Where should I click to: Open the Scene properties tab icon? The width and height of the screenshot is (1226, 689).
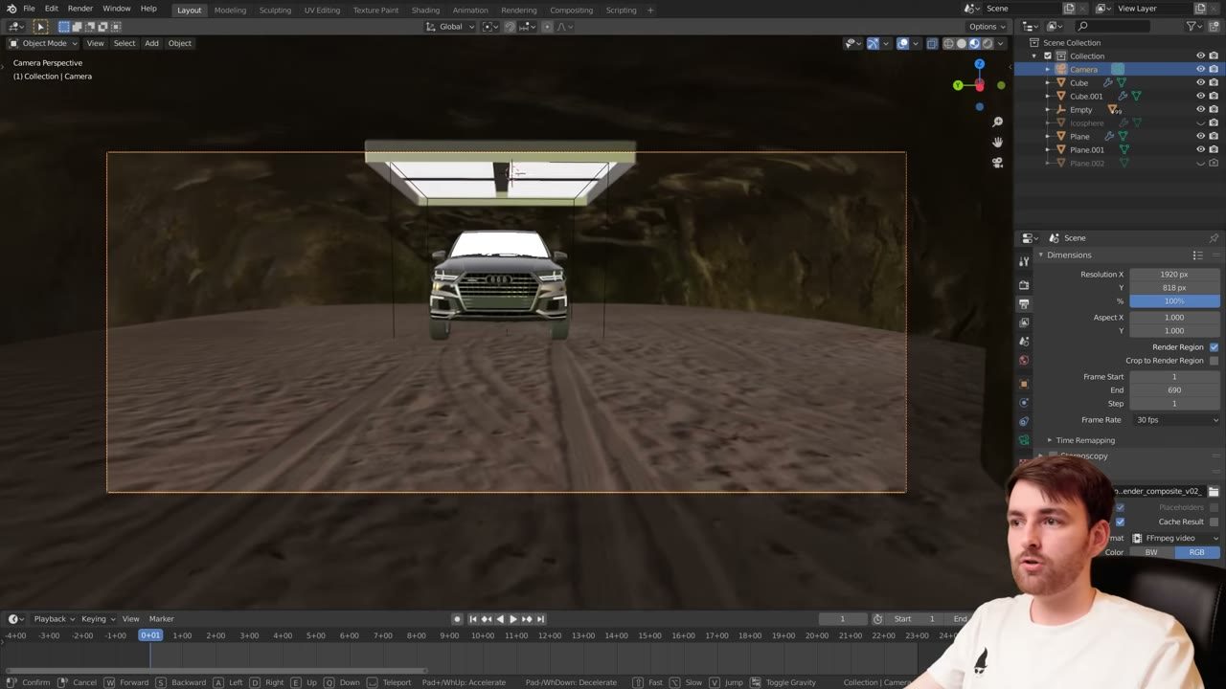pyautogui.click(x=1024, y=342)
